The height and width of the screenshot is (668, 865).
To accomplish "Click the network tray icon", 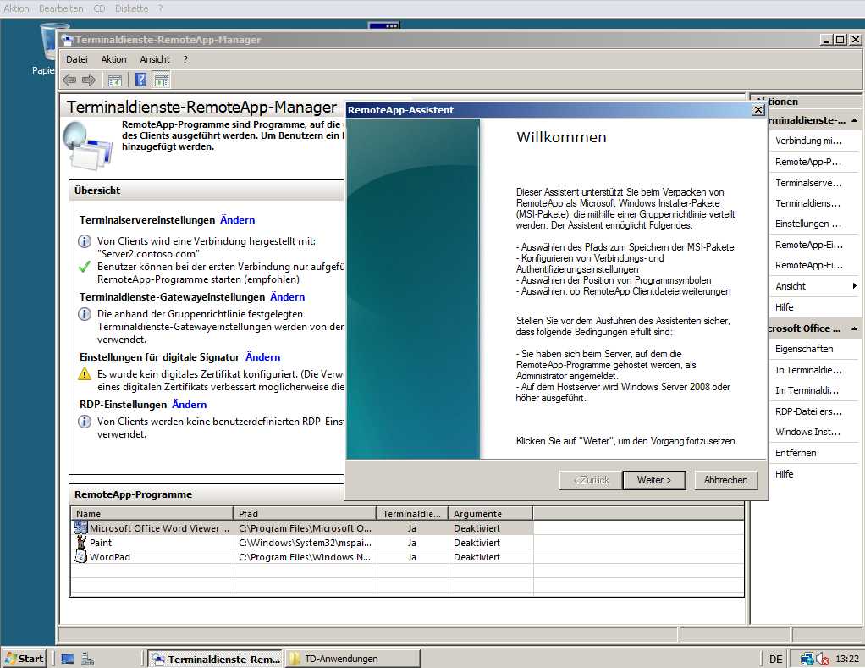I will 807,659.
